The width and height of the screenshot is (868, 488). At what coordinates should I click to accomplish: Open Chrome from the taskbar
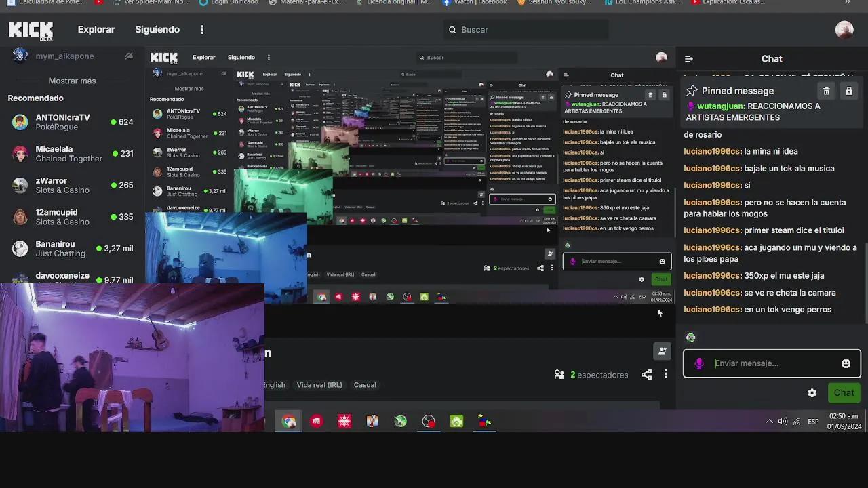click(290, 422)
